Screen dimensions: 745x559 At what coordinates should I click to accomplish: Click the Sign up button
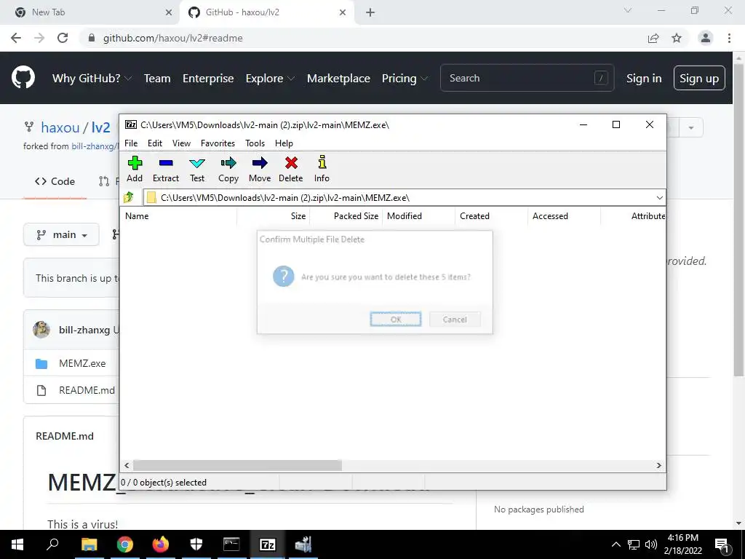point(699,78)
